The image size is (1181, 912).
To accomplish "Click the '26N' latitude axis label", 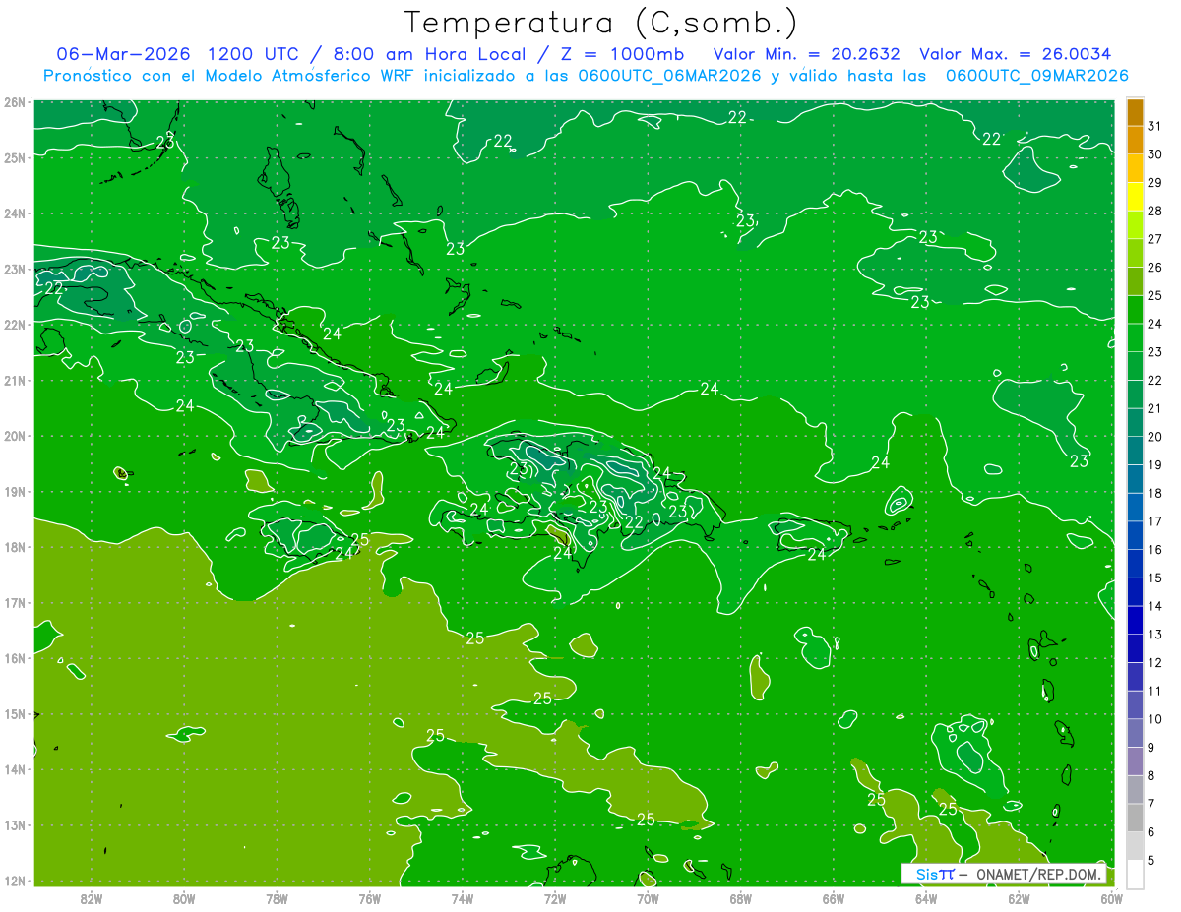I will point(15,102).
